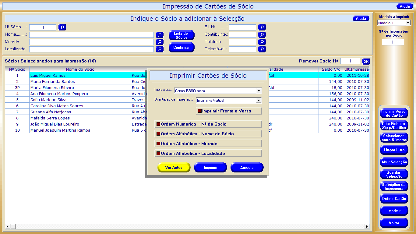416x234 pixels.
Task: Click the magnifier icon for Contribuinte field
Action: point(262,35)
